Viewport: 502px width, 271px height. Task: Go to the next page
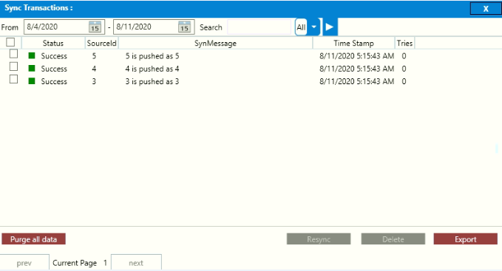point(136,263)
